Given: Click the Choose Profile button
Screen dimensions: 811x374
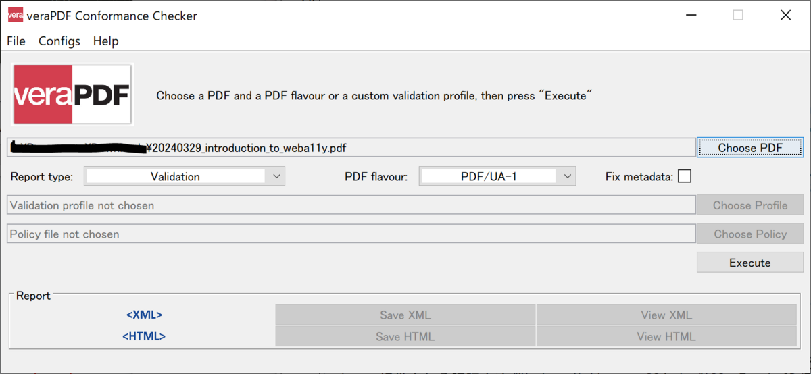Looking at the screenshot, I should pyautogui.click(x=750, y=205).
